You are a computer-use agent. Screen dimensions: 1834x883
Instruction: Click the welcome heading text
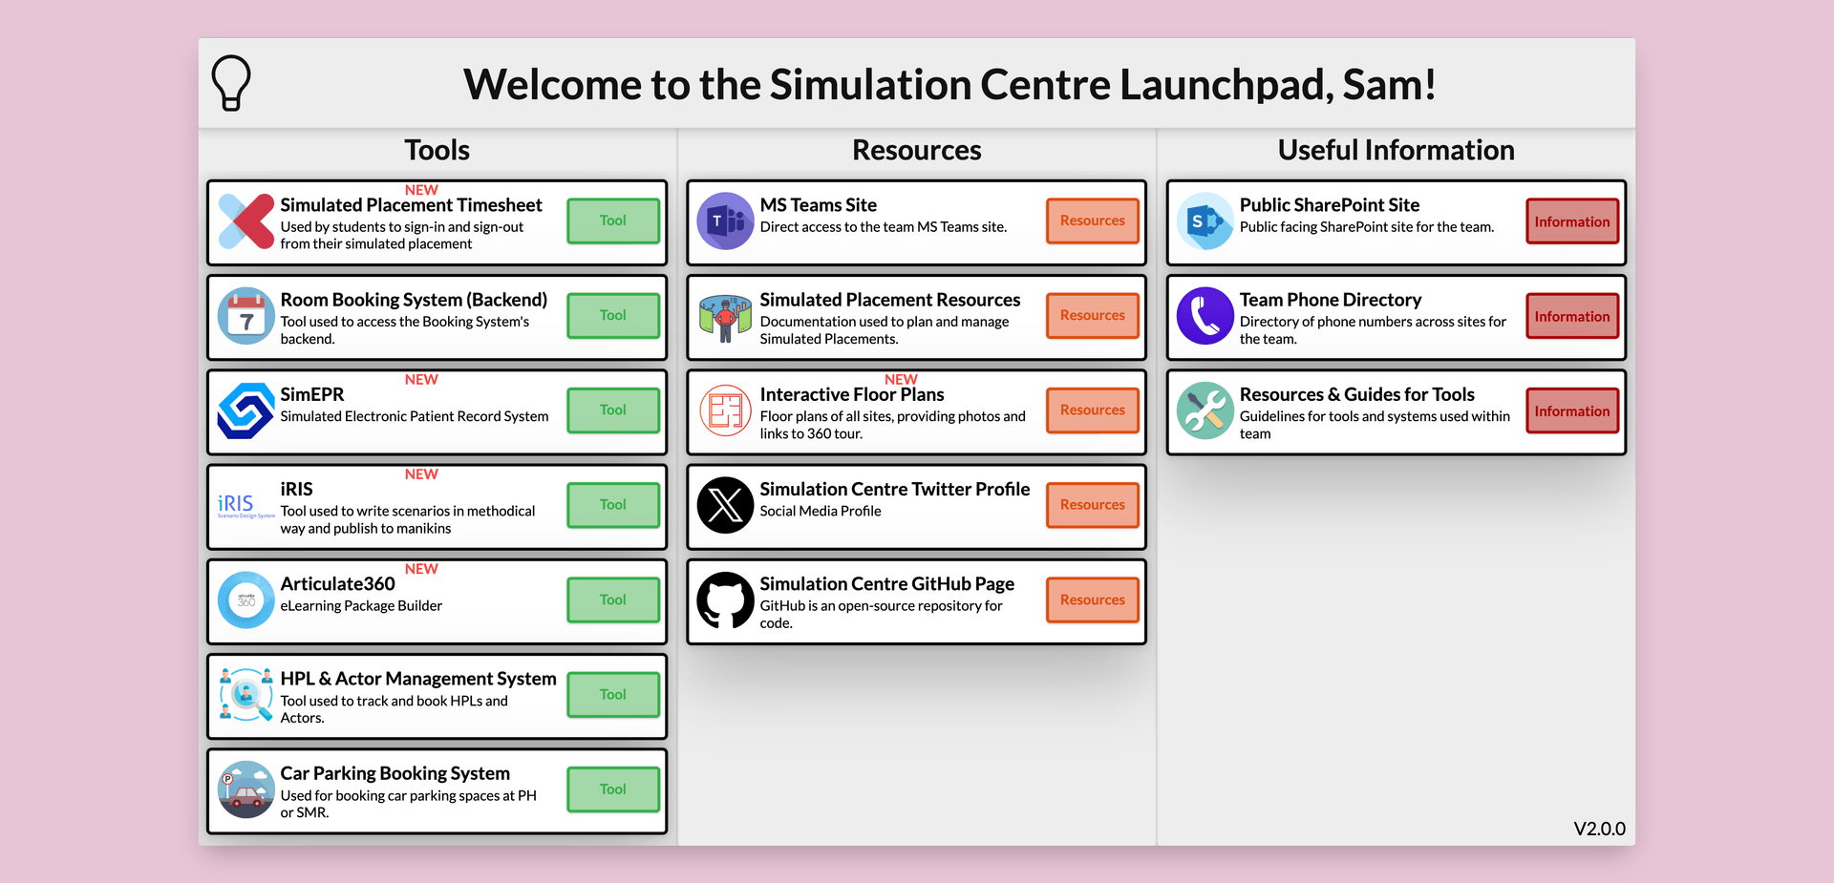(x=950, y=84)
